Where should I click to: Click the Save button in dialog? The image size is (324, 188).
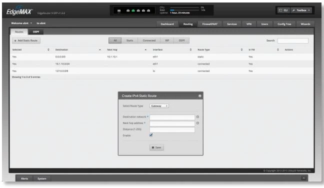click(x=156, y=147)
